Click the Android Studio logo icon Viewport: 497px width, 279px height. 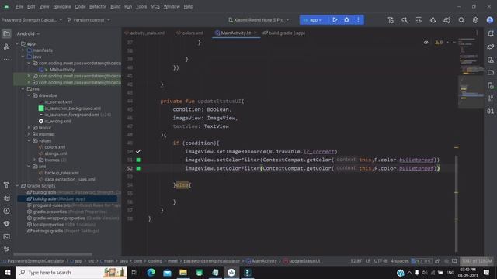click(6, 7)
